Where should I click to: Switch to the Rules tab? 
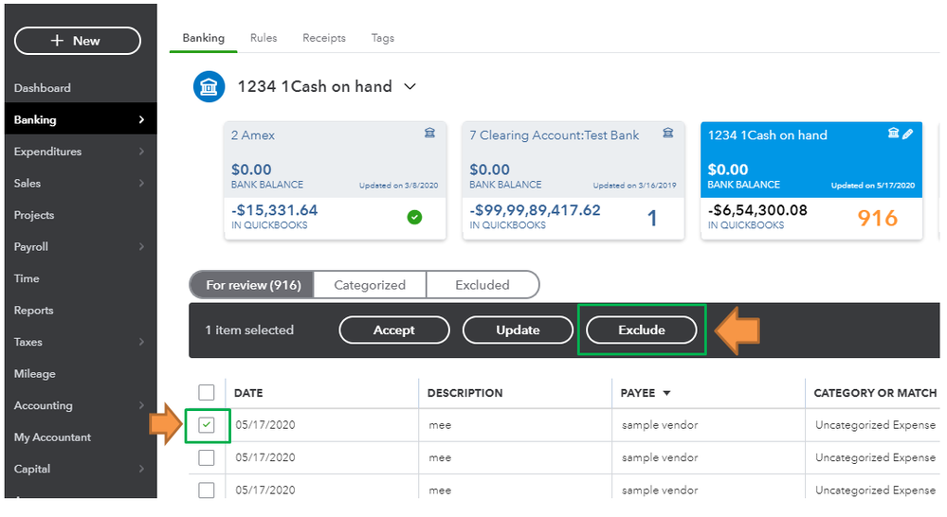coord(264,38)
